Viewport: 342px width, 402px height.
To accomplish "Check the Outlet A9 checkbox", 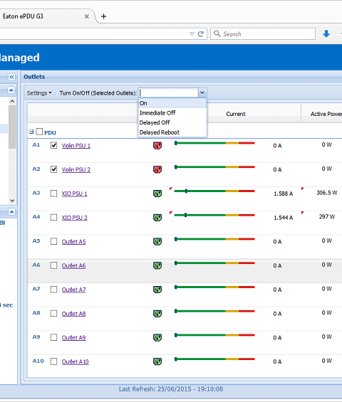I will point(53,337).
